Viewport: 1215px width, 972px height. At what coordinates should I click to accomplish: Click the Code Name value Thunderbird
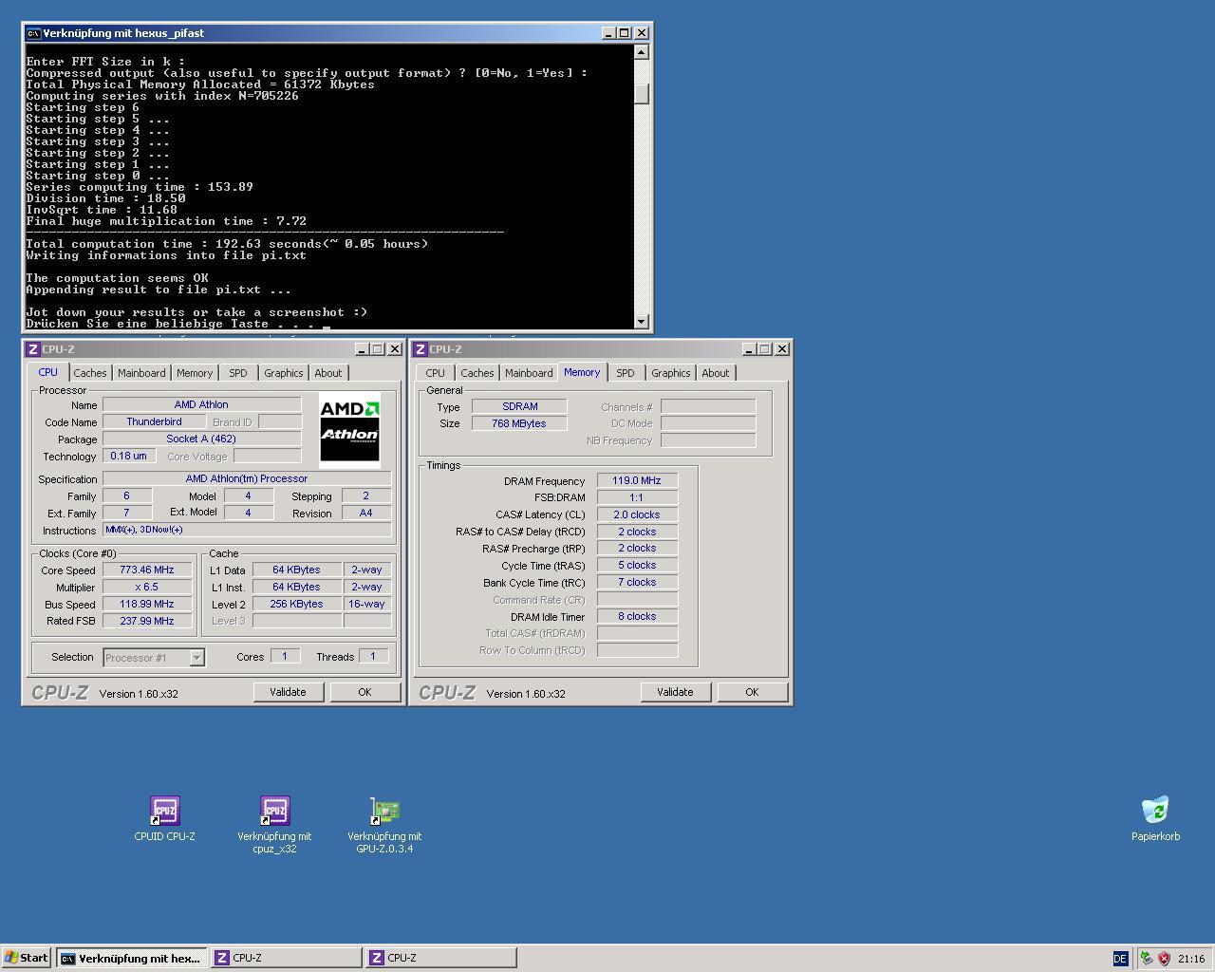click(x=154, y=421)
